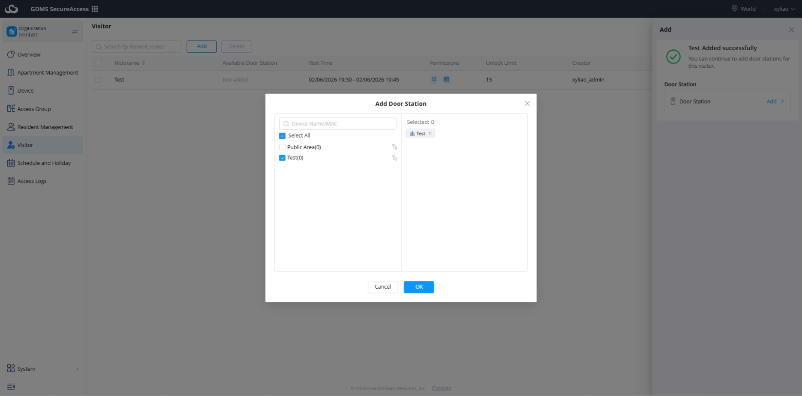802x396 pixels.
Task: Click the Organization hhhh01 avatar icon
Action: pyautogui.click(x=12, y=32)
